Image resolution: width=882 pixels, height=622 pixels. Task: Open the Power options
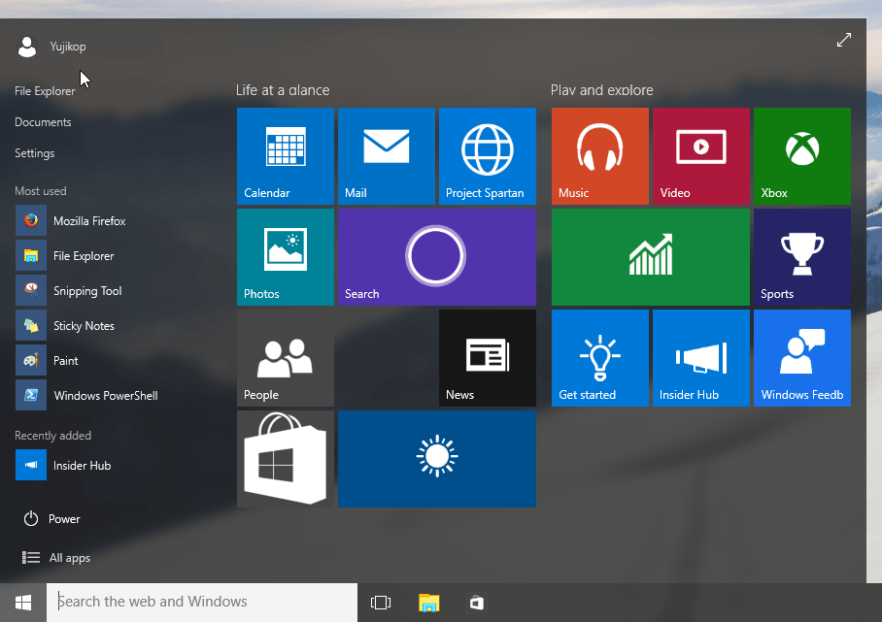[x=51, y=518]
